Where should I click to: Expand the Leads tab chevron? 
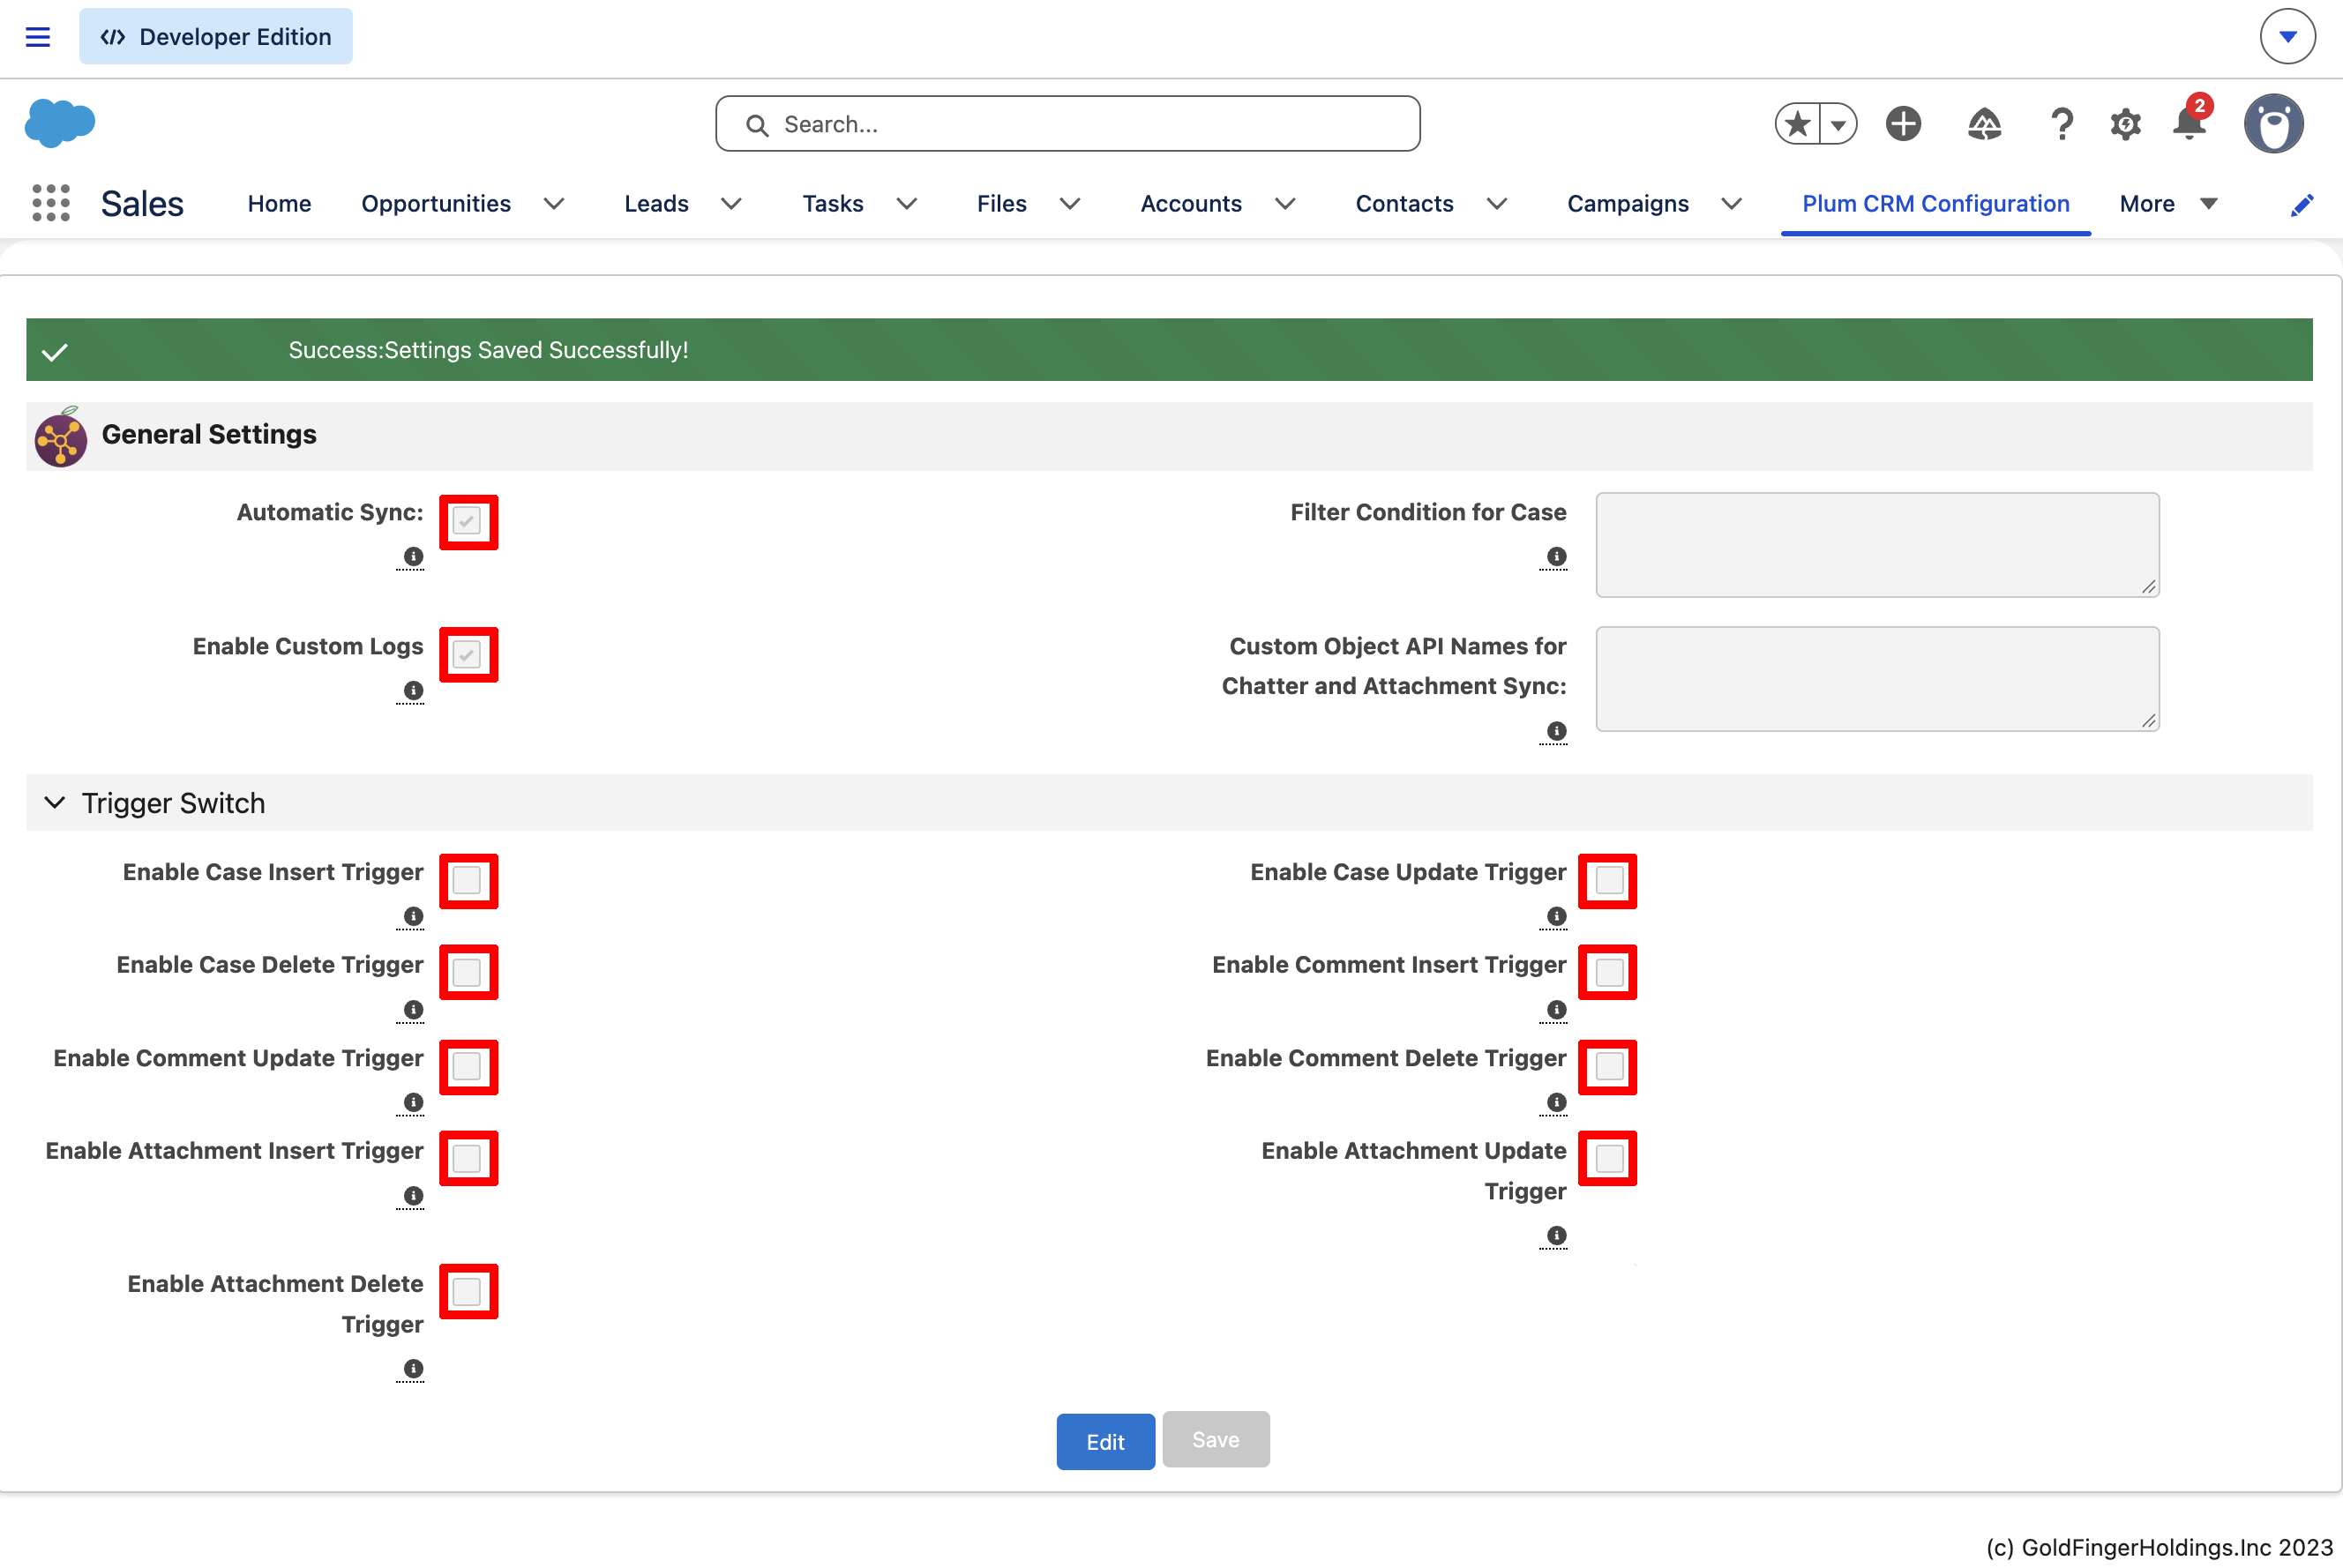point(731,204)
